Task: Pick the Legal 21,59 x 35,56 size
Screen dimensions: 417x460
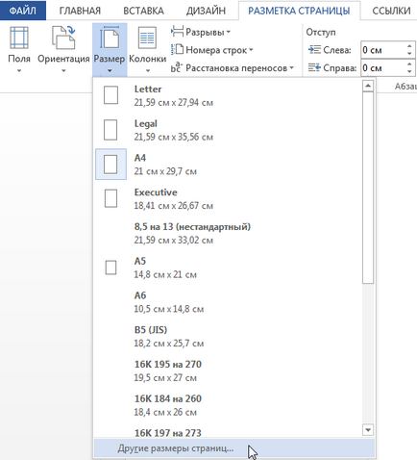Action: (x=229, y=130)
